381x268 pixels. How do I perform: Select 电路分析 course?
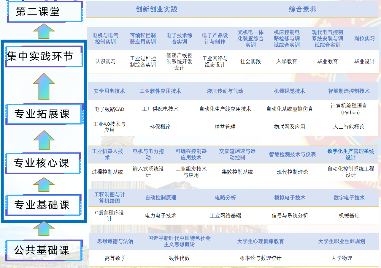(x=225, y=198)
